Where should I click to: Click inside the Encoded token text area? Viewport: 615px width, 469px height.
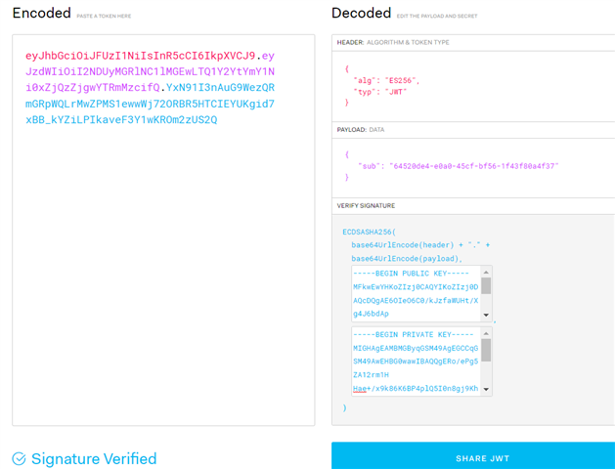tap(163, 230)
